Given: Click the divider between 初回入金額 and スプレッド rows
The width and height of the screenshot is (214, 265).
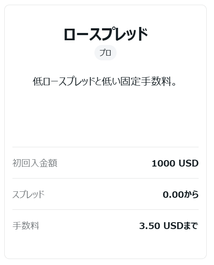Looking at the screenshot, I should tap(106, 178).
